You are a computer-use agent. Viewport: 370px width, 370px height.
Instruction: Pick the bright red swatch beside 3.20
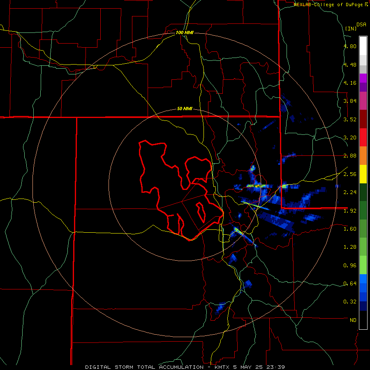click(x=363, y=137)
